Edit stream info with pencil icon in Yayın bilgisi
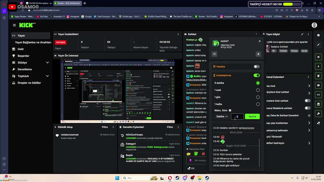This screenshot has width=324, height=182. click(x=302, y=34)
